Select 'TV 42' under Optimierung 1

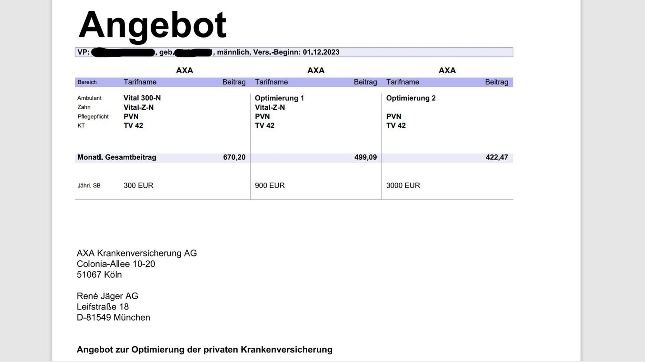point(264,125)
